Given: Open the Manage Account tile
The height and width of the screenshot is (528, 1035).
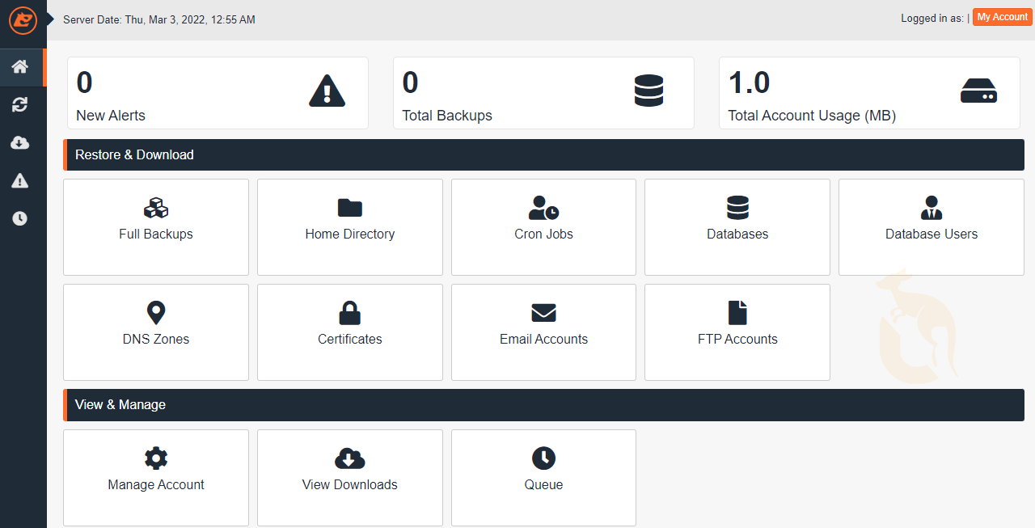Looking at the screenshot, I should (x=155, y=478).
